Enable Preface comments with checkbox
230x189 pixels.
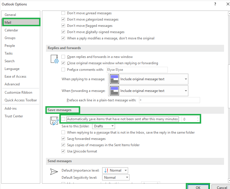[x=63, y=69]
